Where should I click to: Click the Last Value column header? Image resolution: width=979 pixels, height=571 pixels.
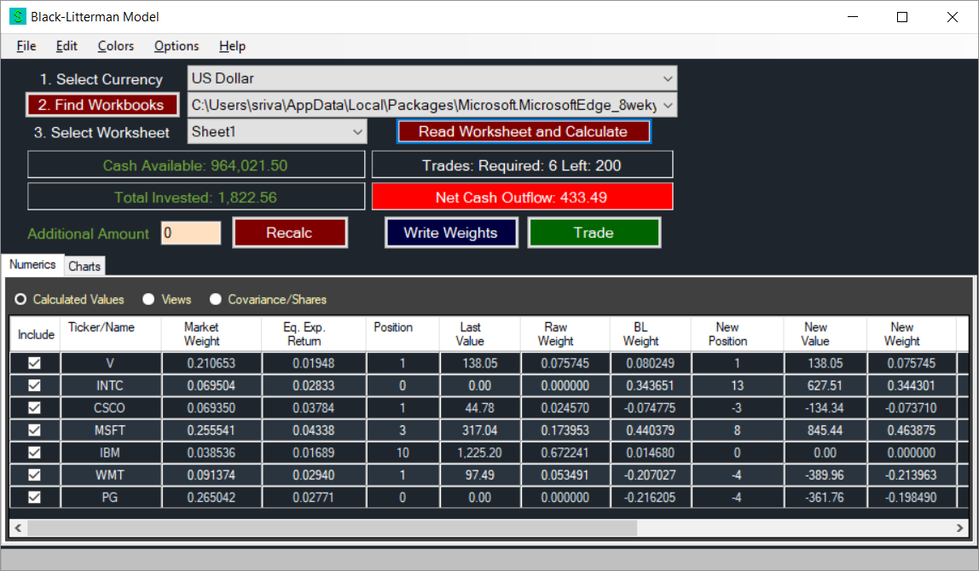(x=480, y=334)
